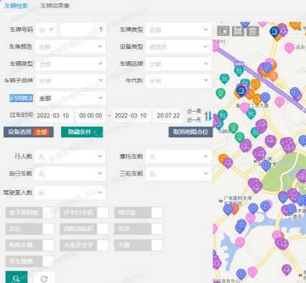Image resolution: width=306 pixels, height=283 pixels.
Task: Toggle the 危险品标识 switch
Action: coord(84,229)
